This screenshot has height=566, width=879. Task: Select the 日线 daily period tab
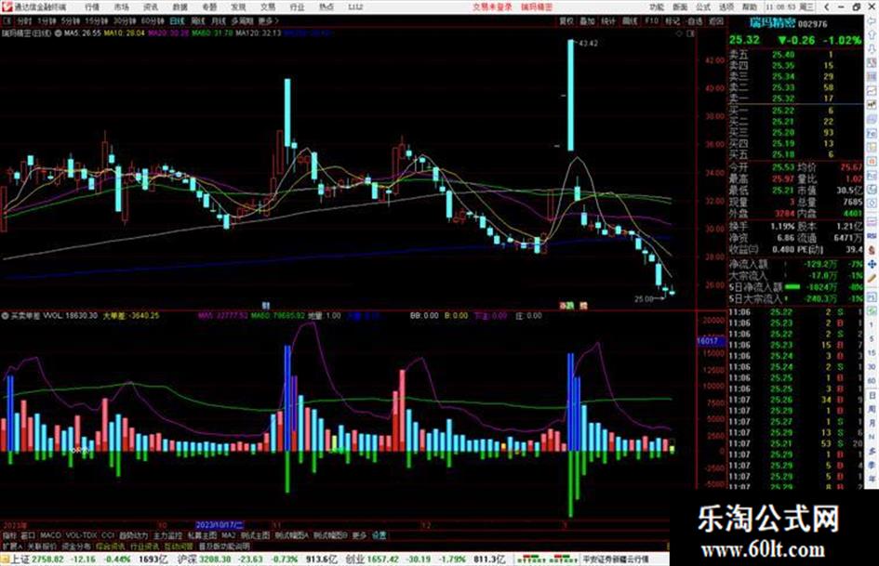pos(177,20)
